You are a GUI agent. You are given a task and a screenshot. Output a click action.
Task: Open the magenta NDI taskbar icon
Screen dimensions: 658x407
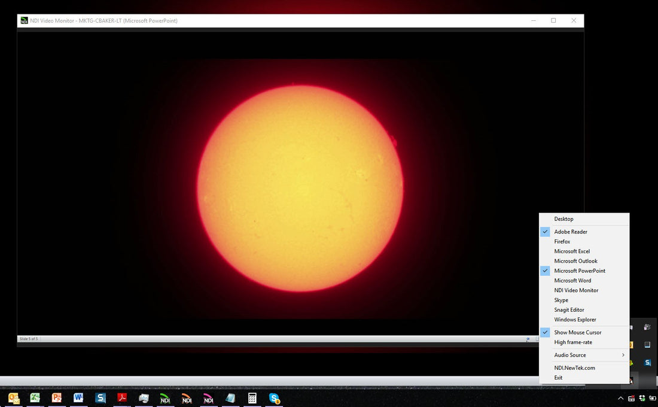(208, 398)
